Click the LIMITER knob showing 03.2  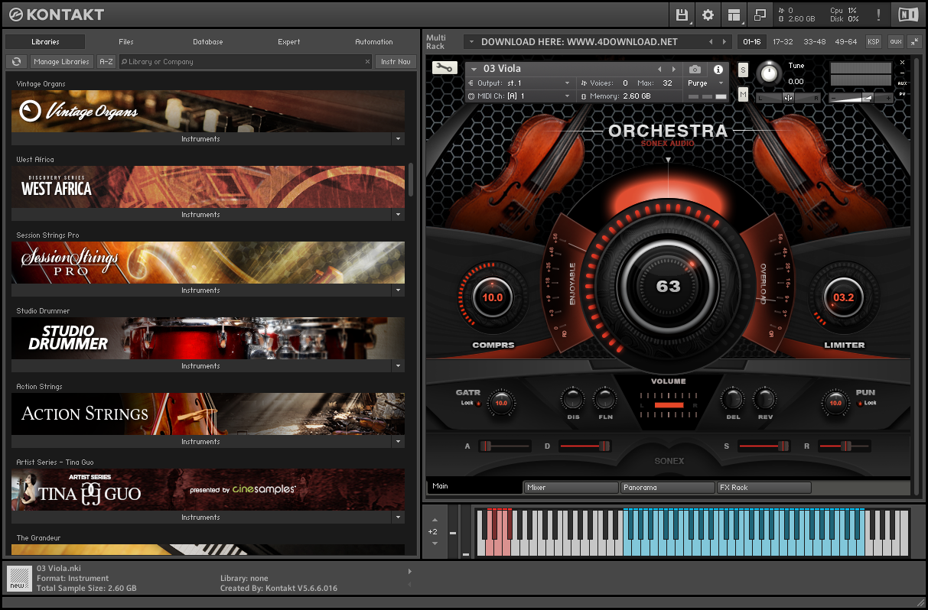click(x=844, y=297)
